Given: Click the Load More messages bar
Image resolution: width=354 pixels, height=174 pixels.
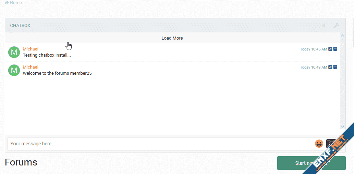Looking at the screenshot, I should 172,38.
